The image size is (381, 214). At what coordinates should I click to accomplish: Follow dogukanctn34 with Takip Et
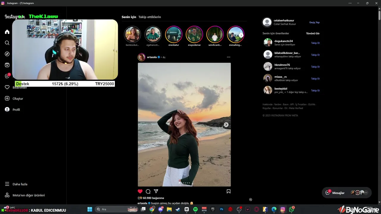315,43
